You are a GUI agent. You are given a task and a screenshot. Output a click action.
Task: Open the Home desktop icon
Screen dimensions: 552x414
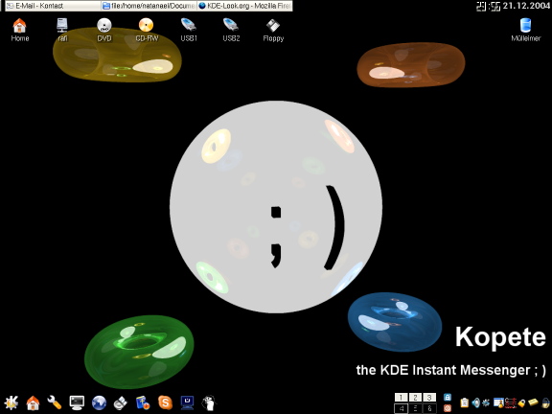(20, 30)
